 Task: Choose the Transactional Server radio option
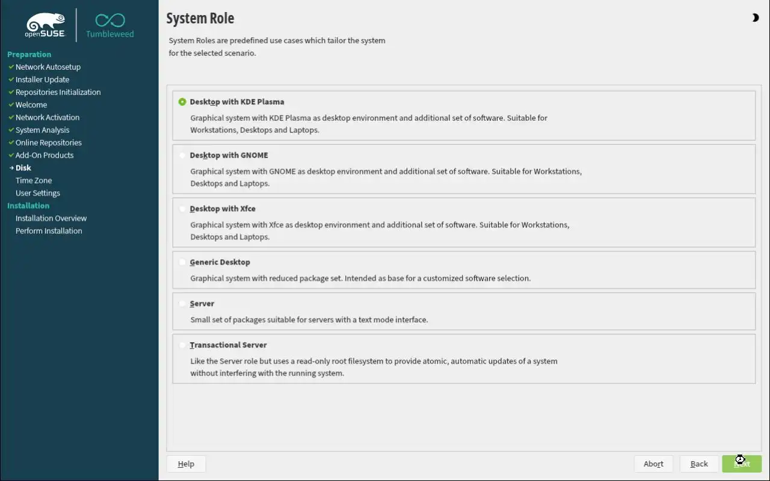point(182,346)
